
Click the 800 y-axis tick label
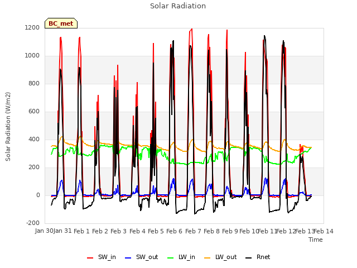pos(34,84)
